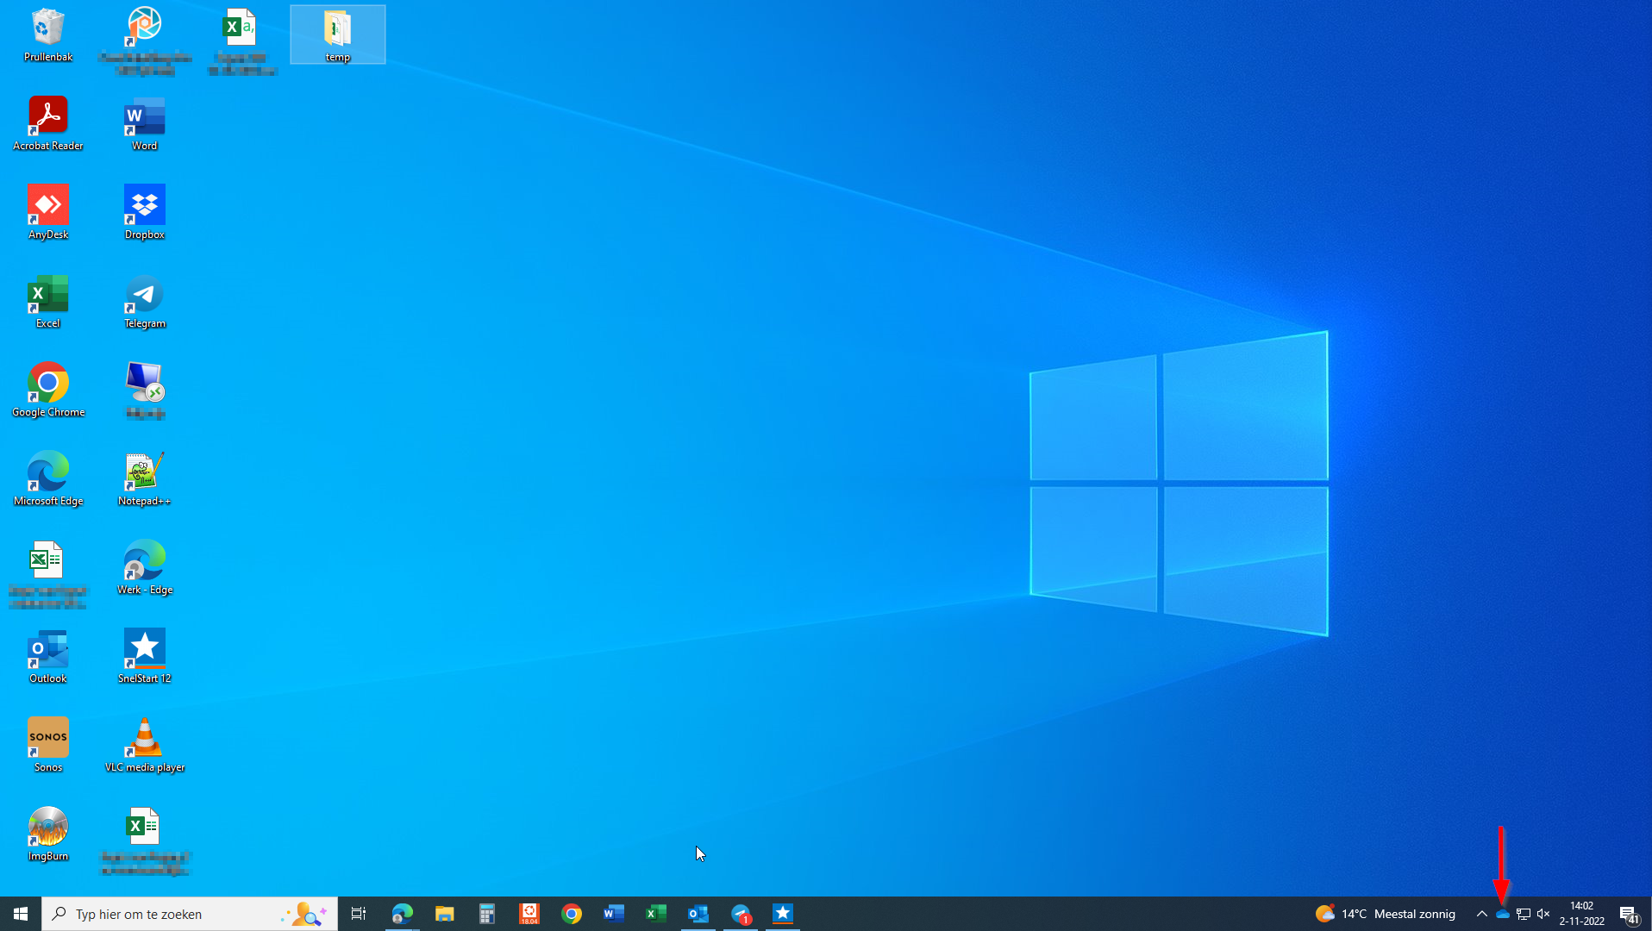The image size is (1652, 931).
Task: Select the ImgBurn desktop shortcut
Action: tap(48, 834)
